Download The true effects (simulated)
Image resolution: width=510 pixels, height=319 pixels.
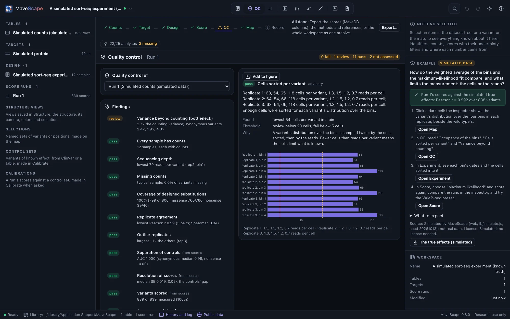442,242
